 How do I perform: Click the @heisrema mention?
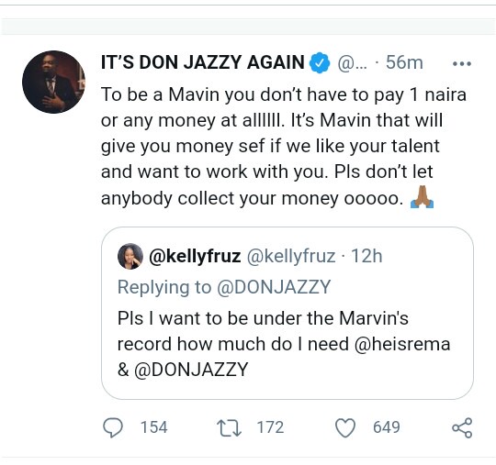click(x=402, y=344)
